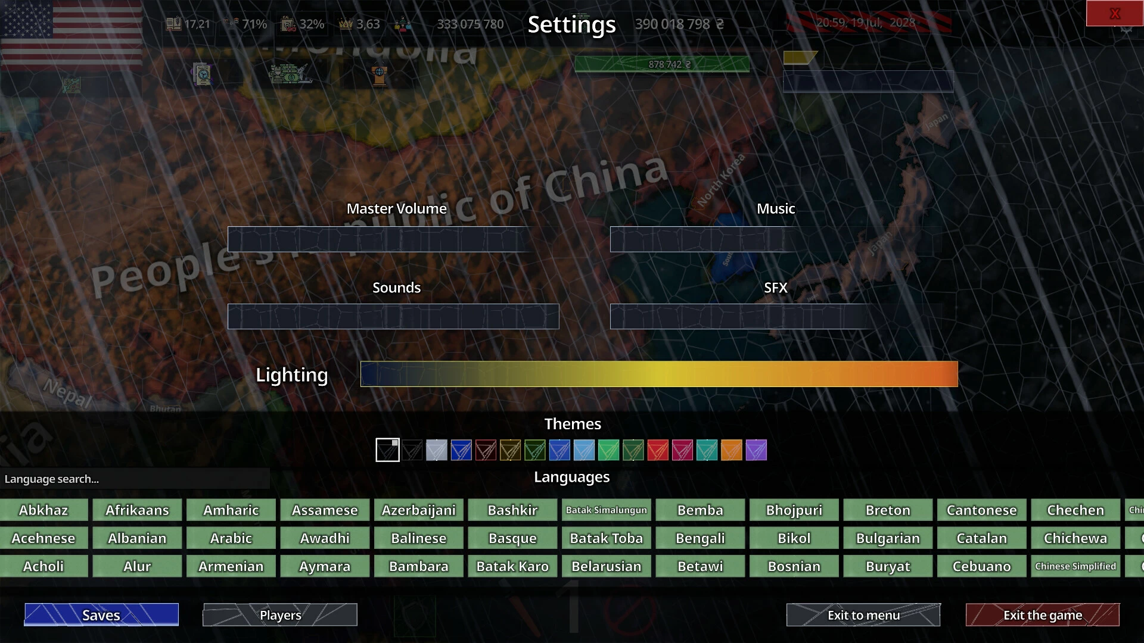The width and height of the screenshot is (1144, 643).
Task: Switch language to Bosnian
Action: pos(794,566)
